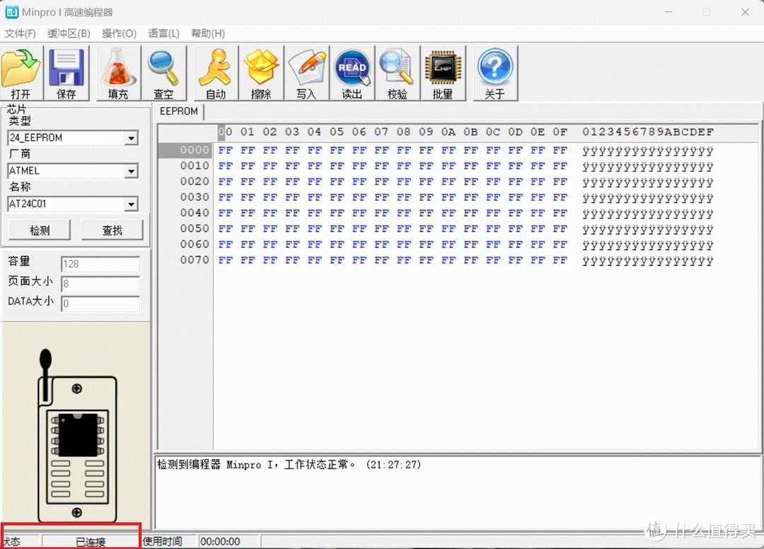
Task: Click the 打开 (Open) folder icon
Action: pyautogui.click(x=21, y=74)
